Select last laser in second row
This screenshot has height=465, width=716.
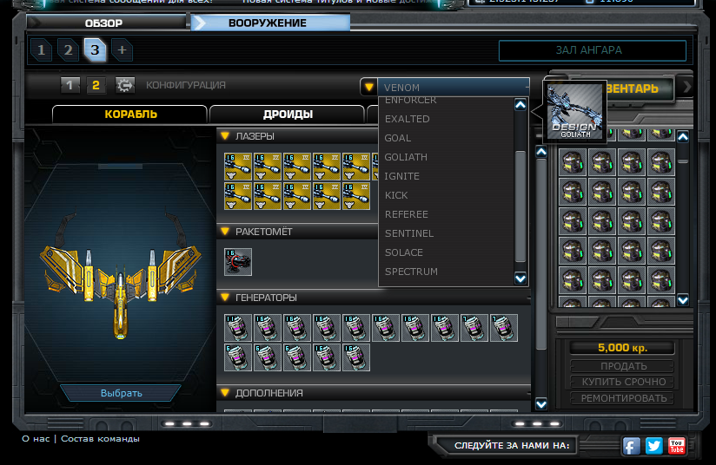pos(356,196)
